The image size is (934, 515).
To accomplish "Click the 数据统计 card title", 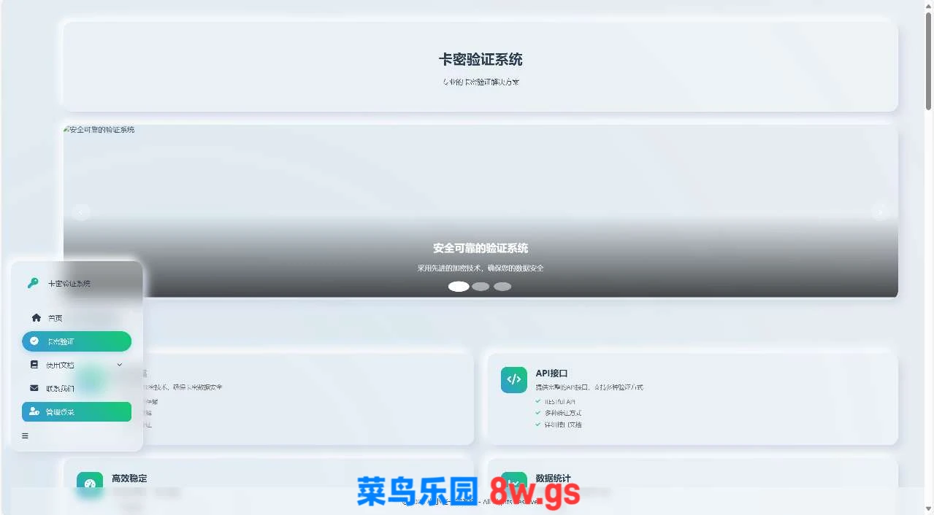I will (x=554, y=479).
